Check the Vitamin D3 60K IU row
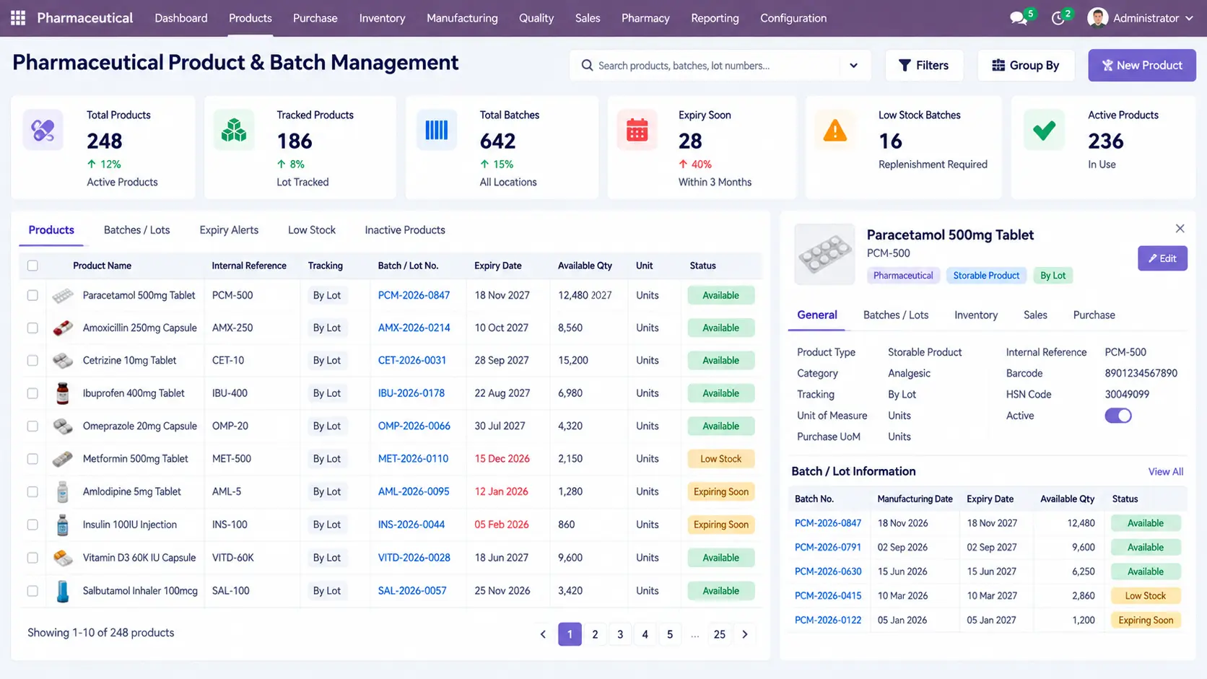The height and width of the screenshot is (679, 1207). point(32,558)
